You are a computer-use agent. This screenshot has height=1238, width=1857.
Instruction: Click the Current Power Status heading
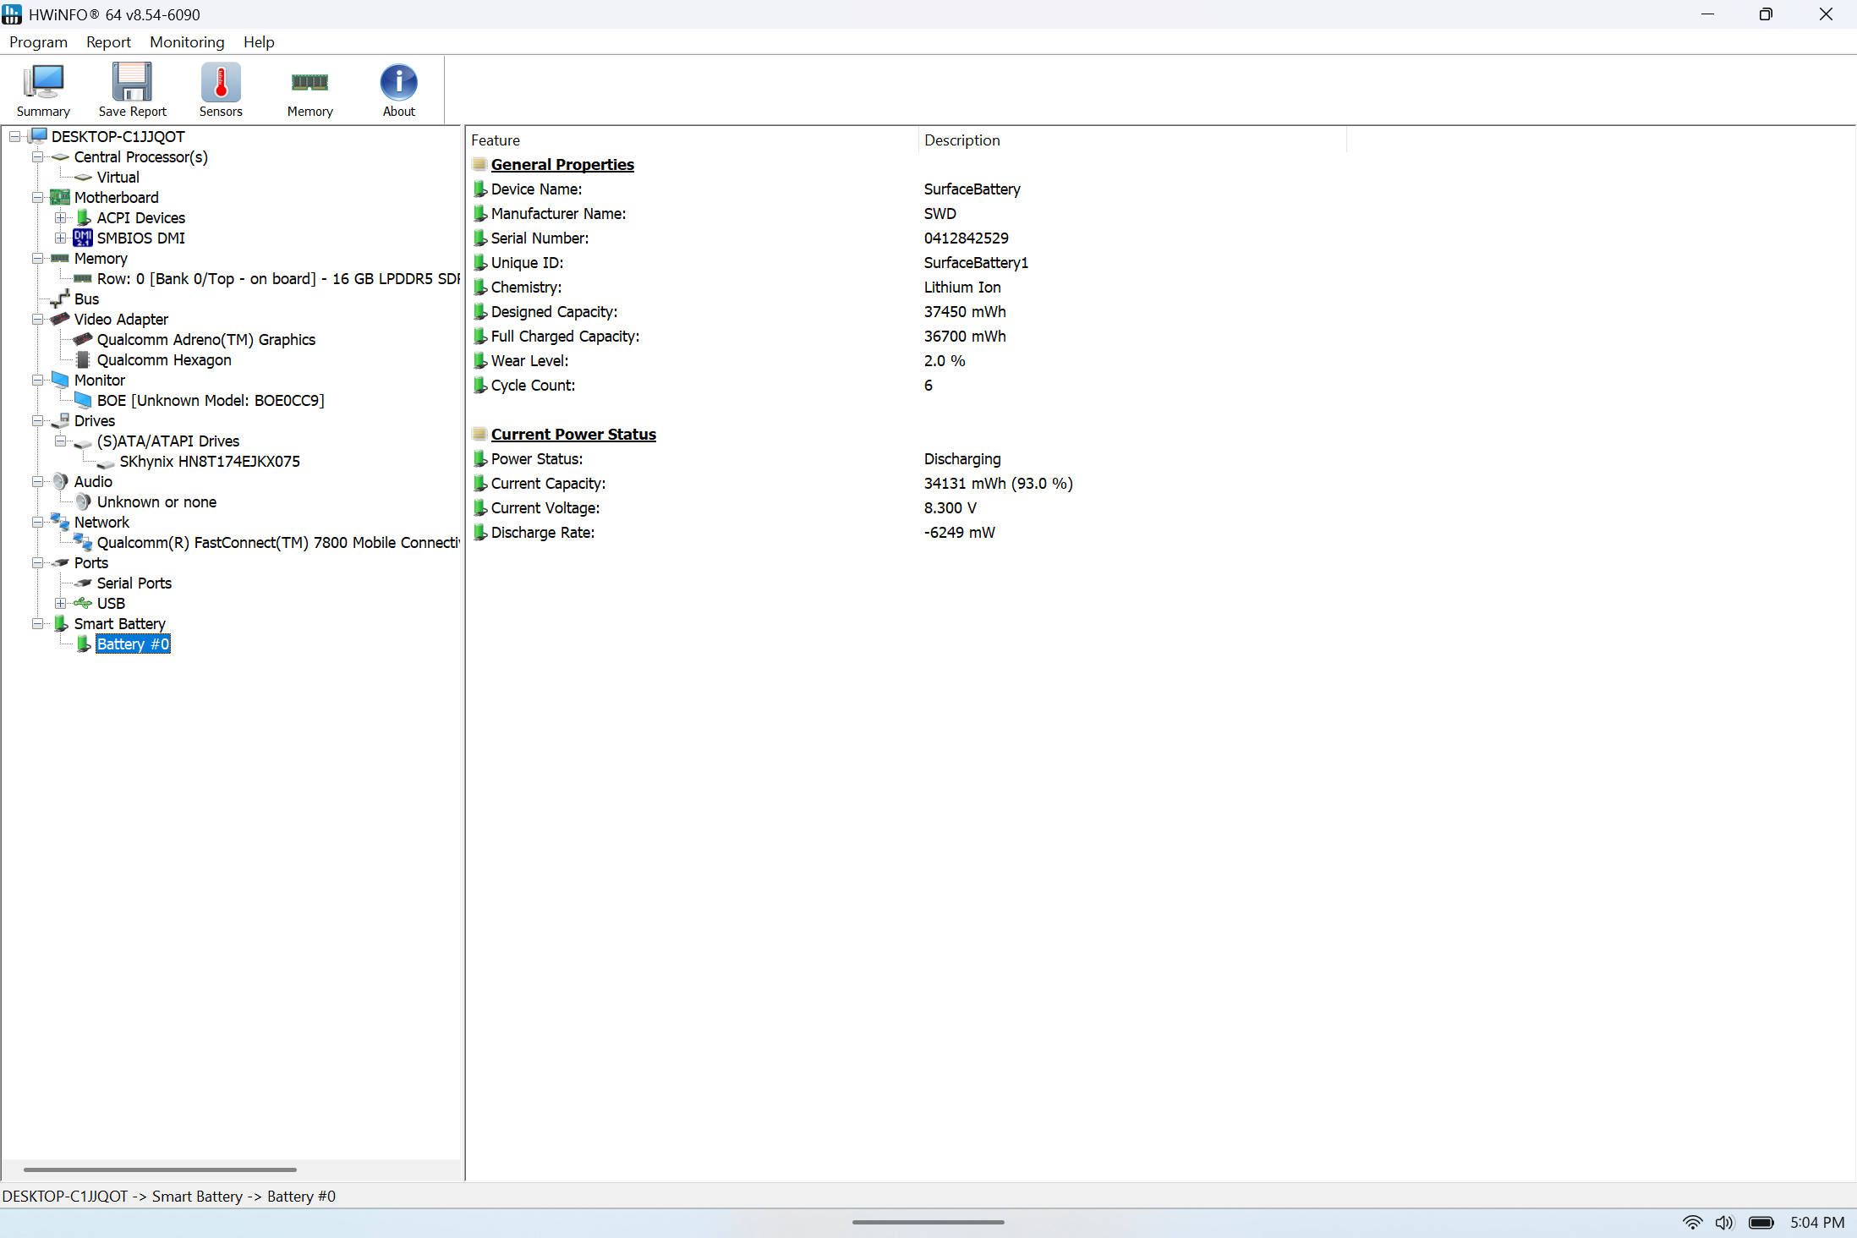(x=573, y=434)
